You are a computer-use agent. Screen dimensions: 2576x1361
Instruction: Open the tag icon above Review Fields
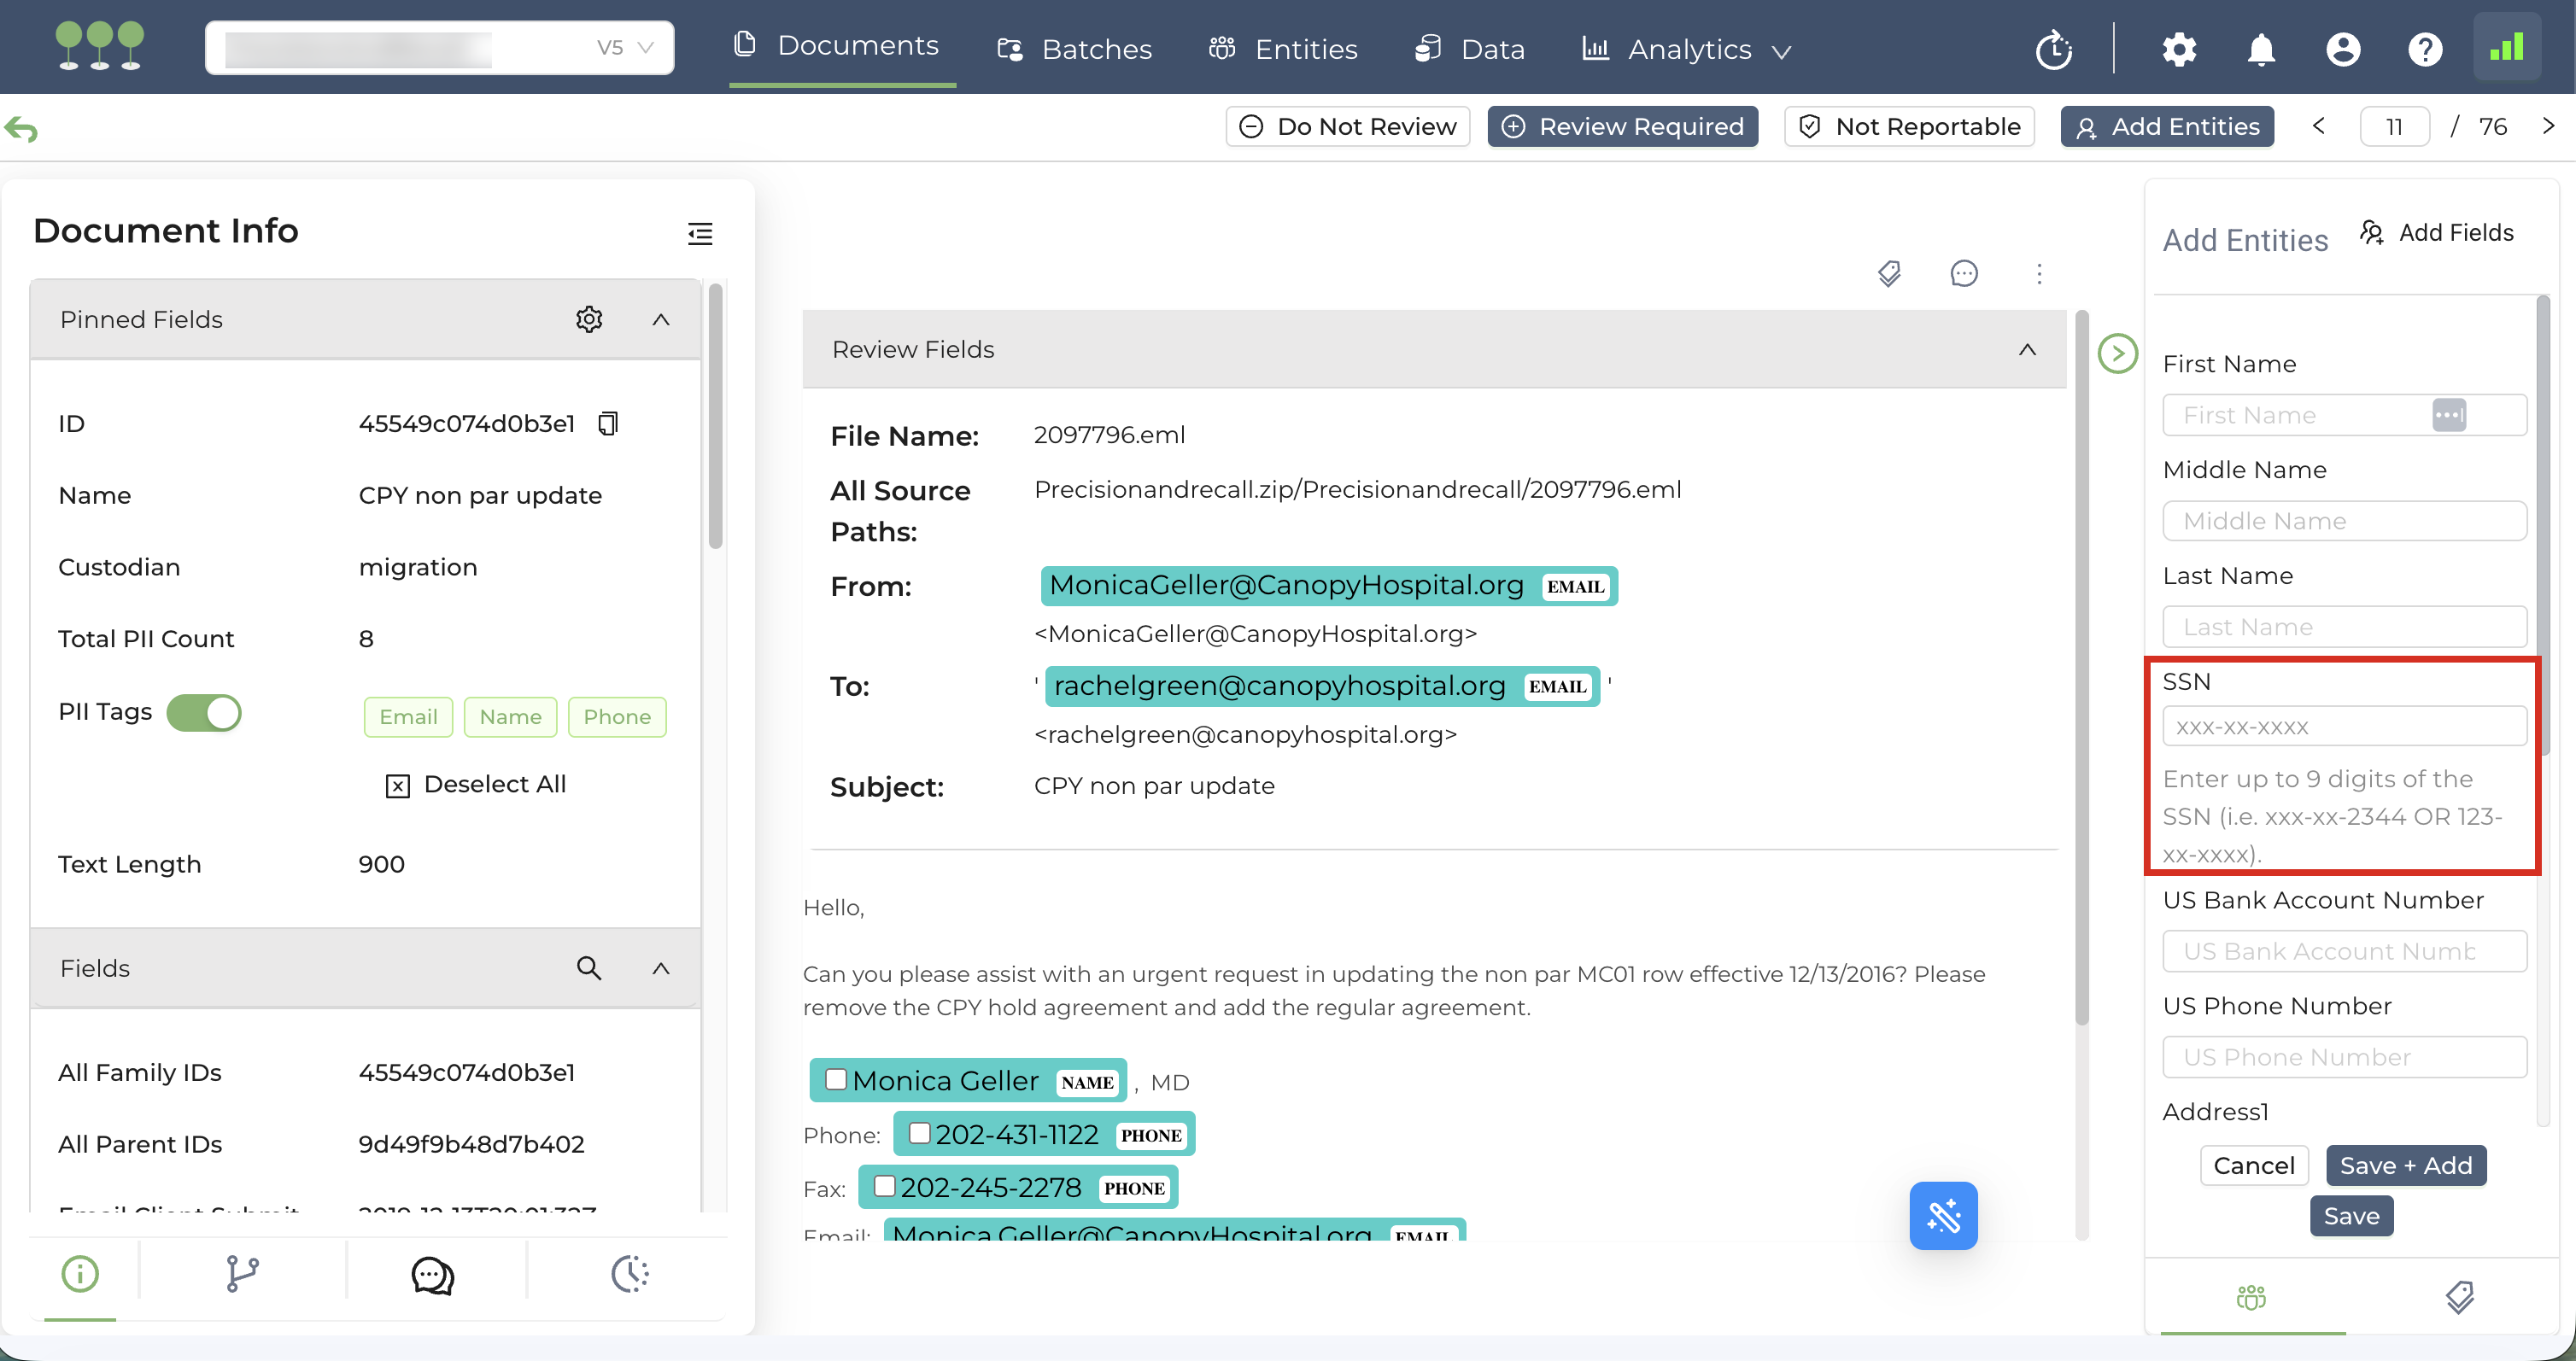pos(1889,273)
